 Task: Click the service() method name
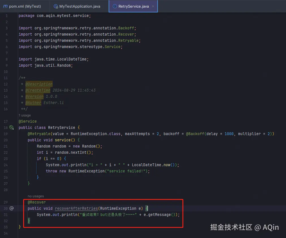[63, 140]
